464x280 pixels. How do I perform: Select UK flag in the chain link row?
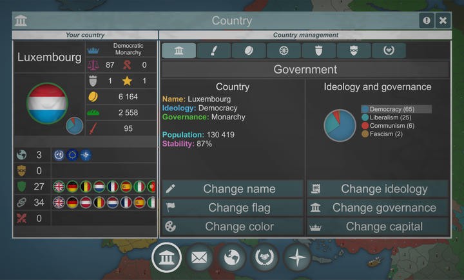59,203
